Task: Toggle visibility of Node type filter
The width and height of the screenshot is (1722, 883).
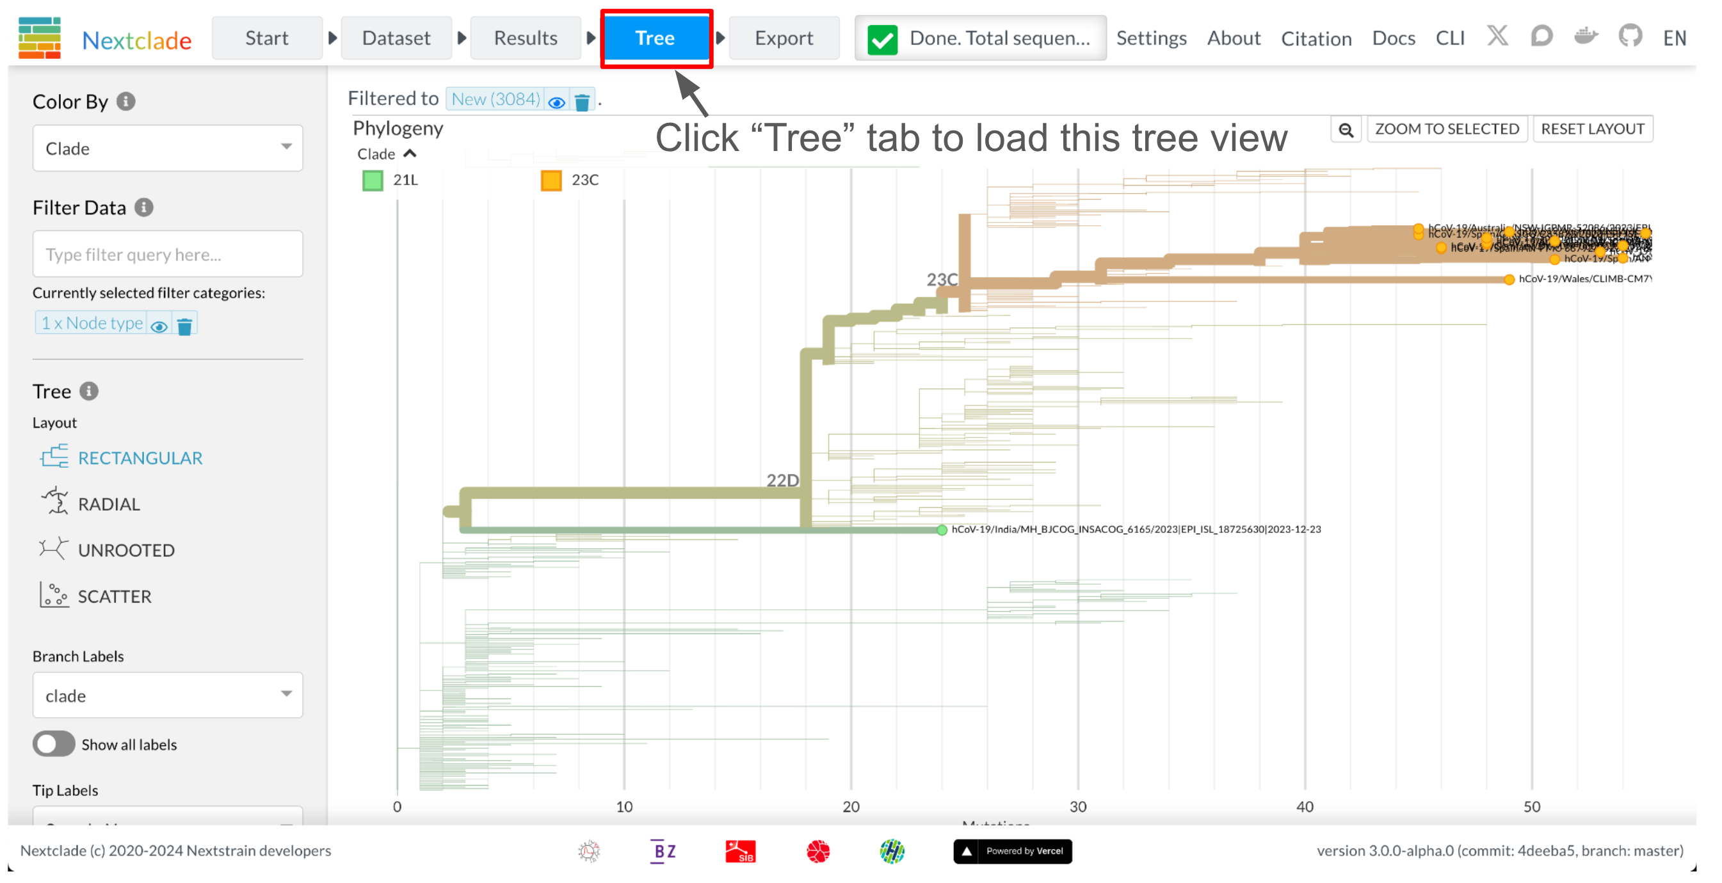Action: pos(159,326)
